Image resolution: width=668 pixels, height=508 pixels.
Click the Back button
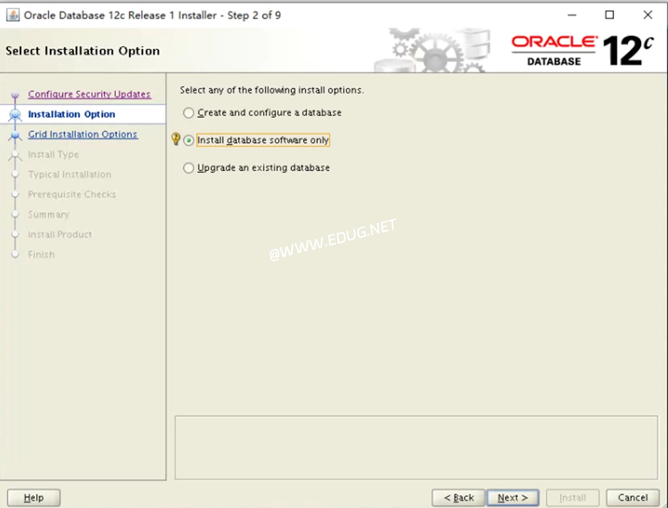458,497
